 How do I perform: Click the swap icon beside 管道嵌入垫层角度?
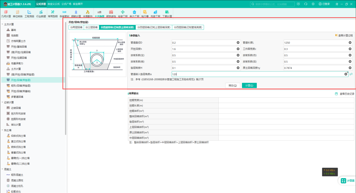coord(351,74)
